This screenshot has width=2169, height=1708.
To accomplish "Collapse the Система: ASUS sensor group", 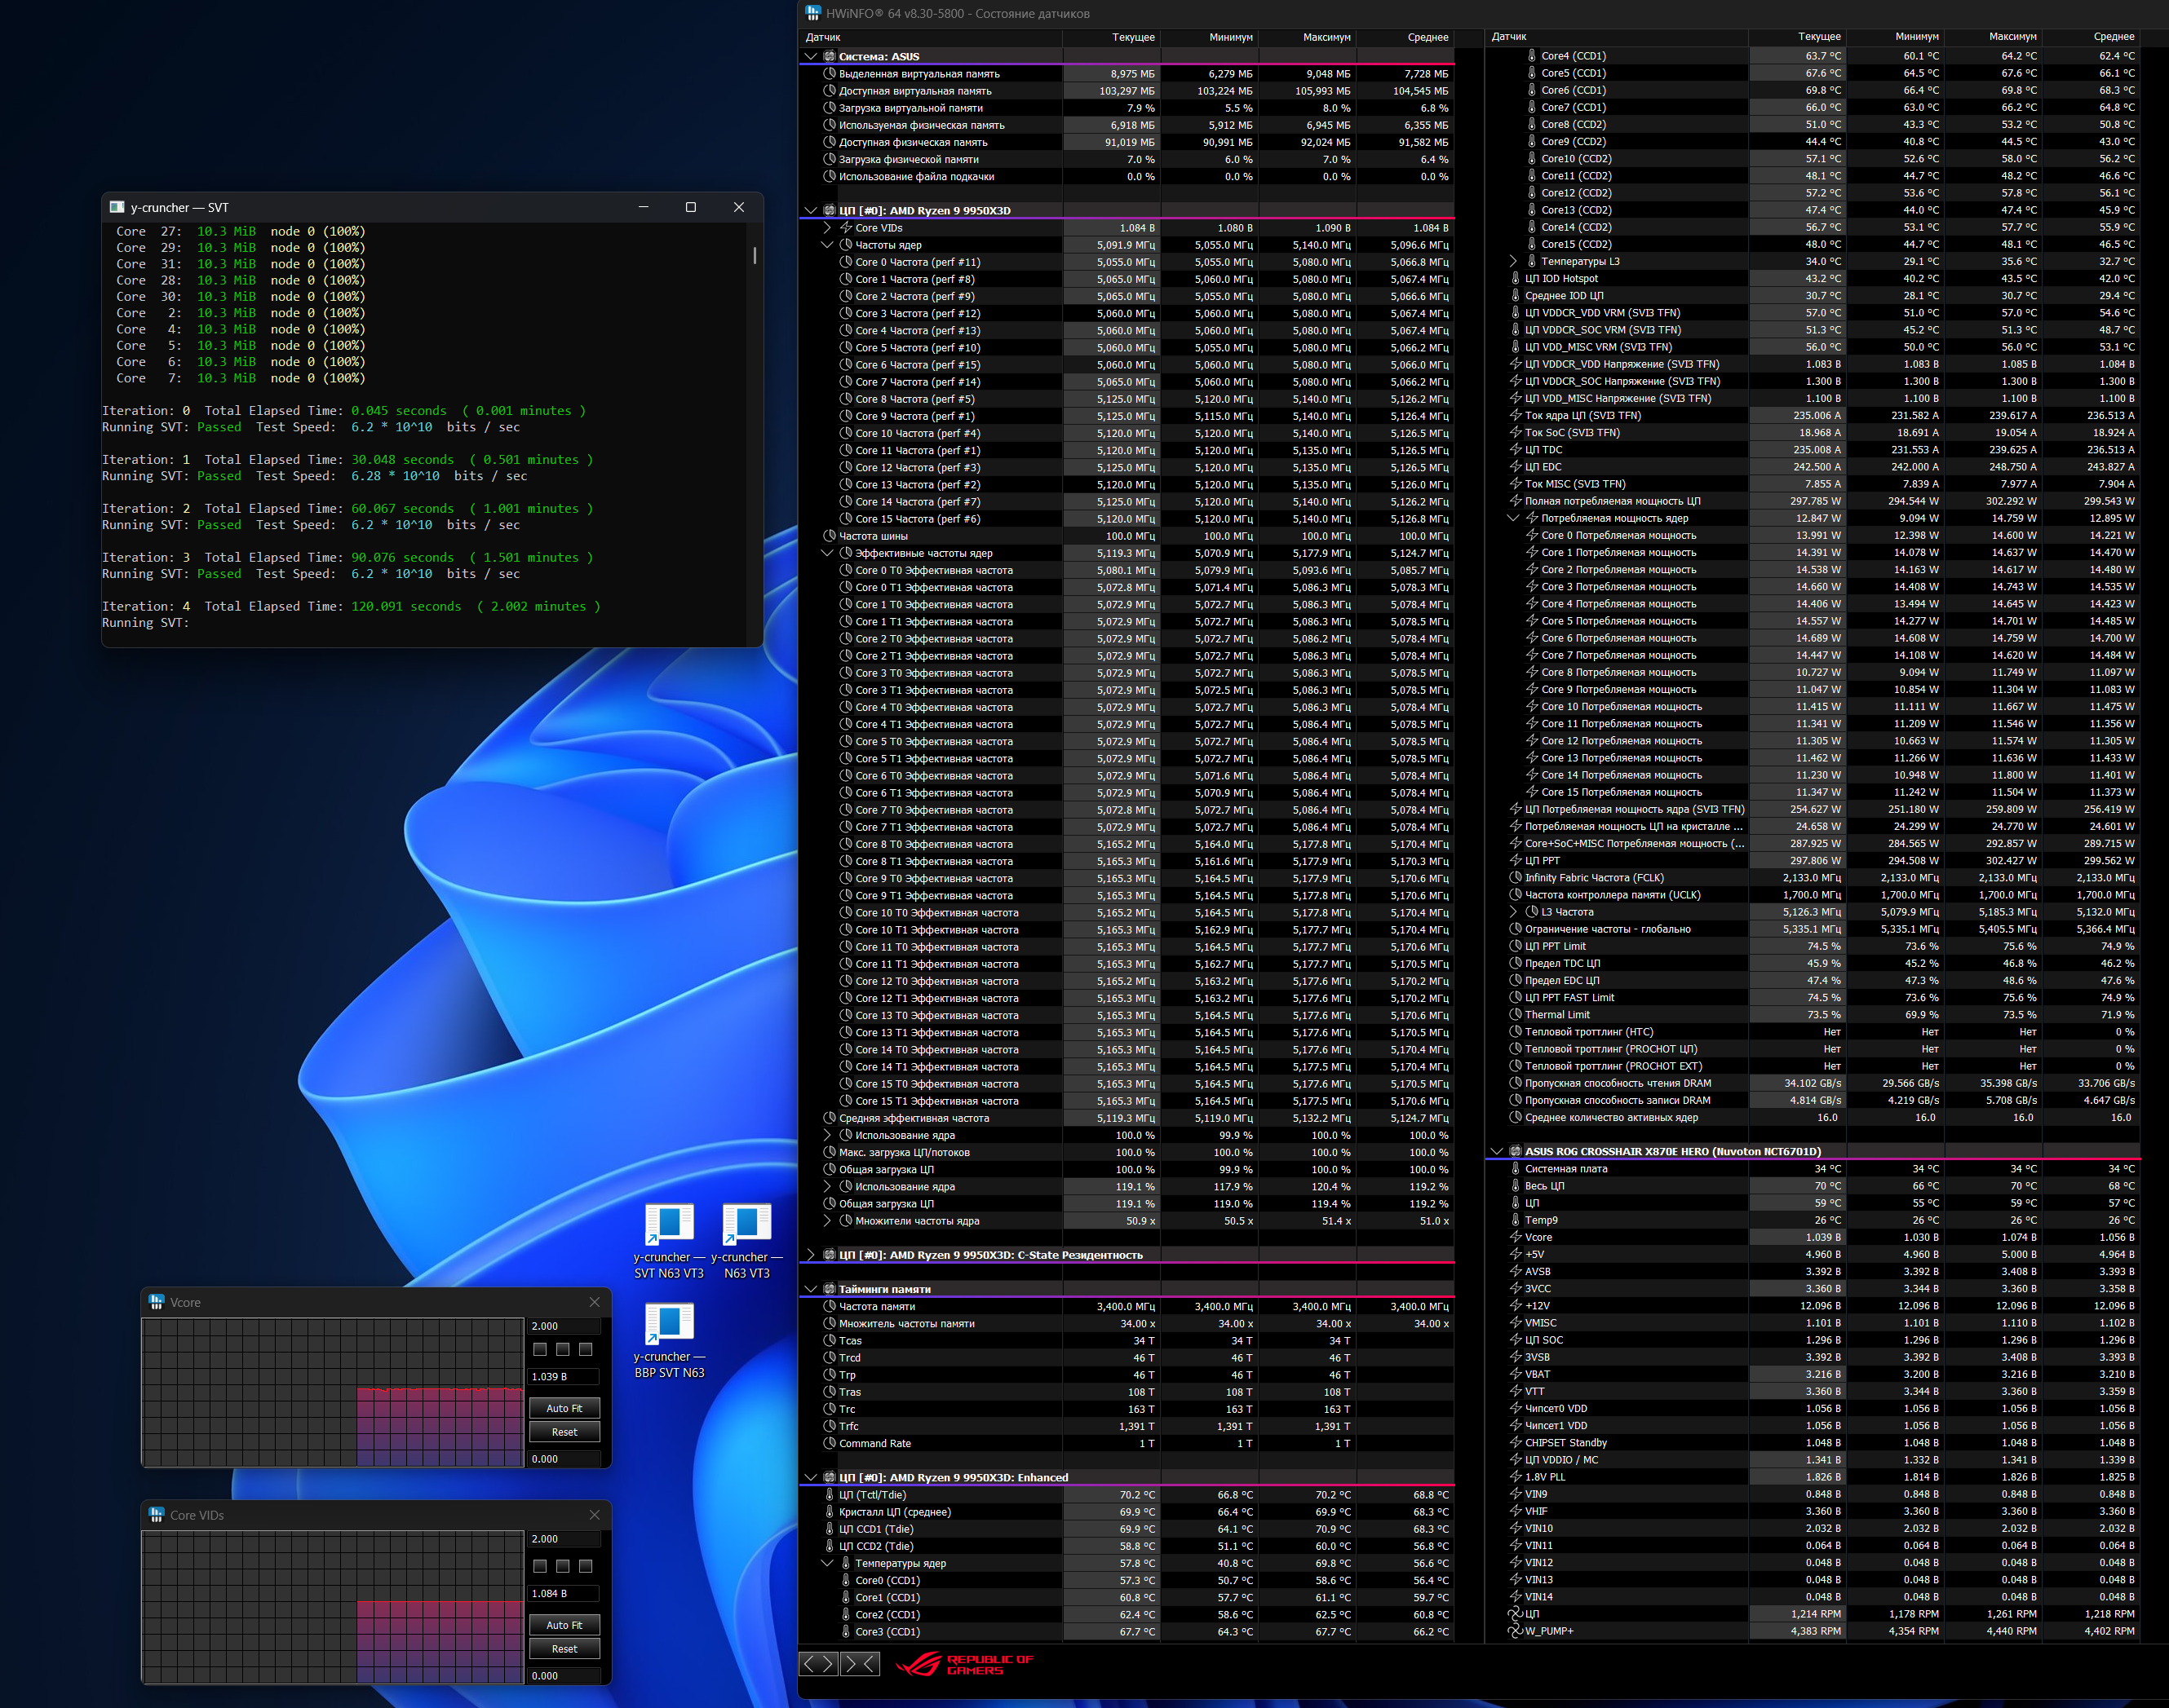I will point(810,57).
